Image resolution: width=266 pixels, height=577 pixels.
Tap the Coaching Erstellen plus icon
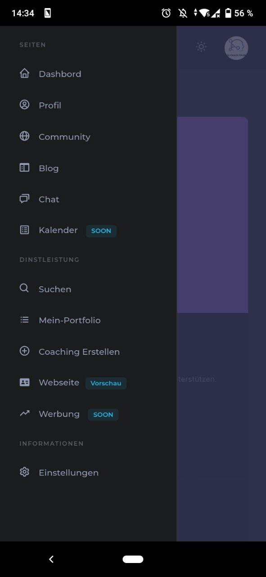(x=24, y=351)
